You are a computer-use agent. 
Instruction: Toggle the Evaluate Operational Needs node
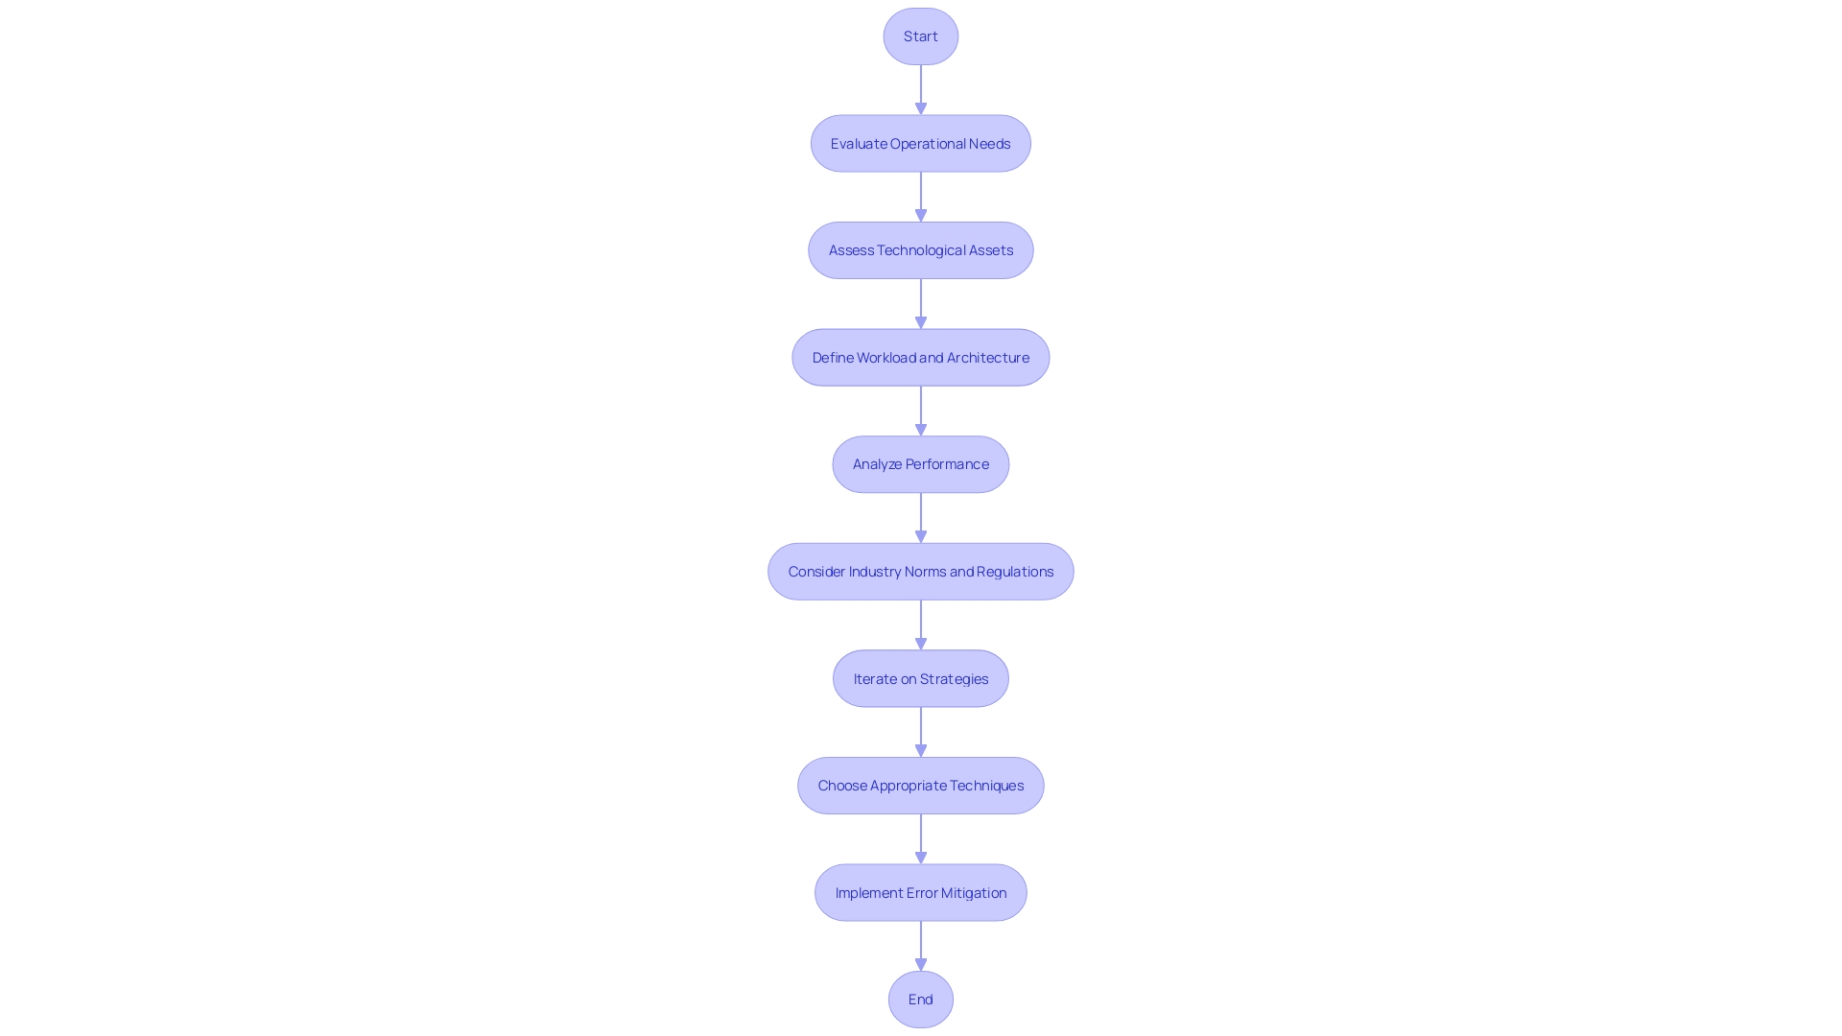tap(921, 143)
